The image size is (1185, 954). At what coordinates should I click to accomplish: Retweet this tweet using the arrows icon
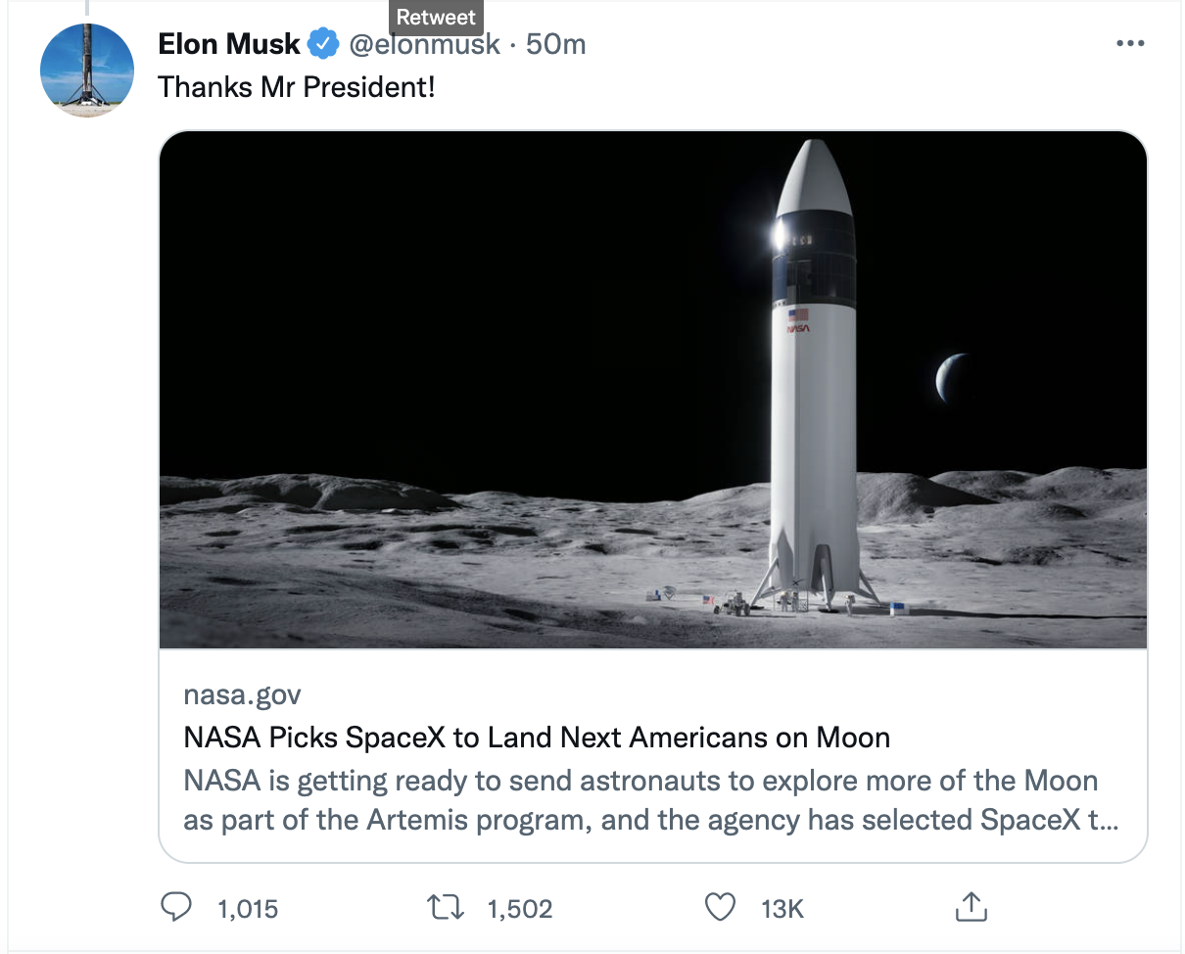tap(447, 908)
